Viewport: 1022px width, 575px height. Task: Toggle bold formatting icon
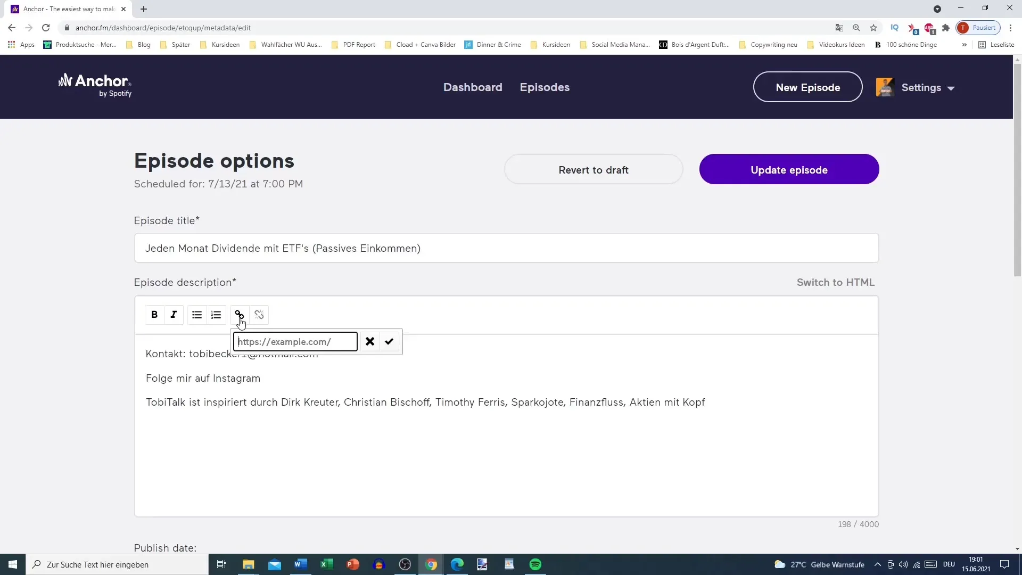(x=154, y=315)
